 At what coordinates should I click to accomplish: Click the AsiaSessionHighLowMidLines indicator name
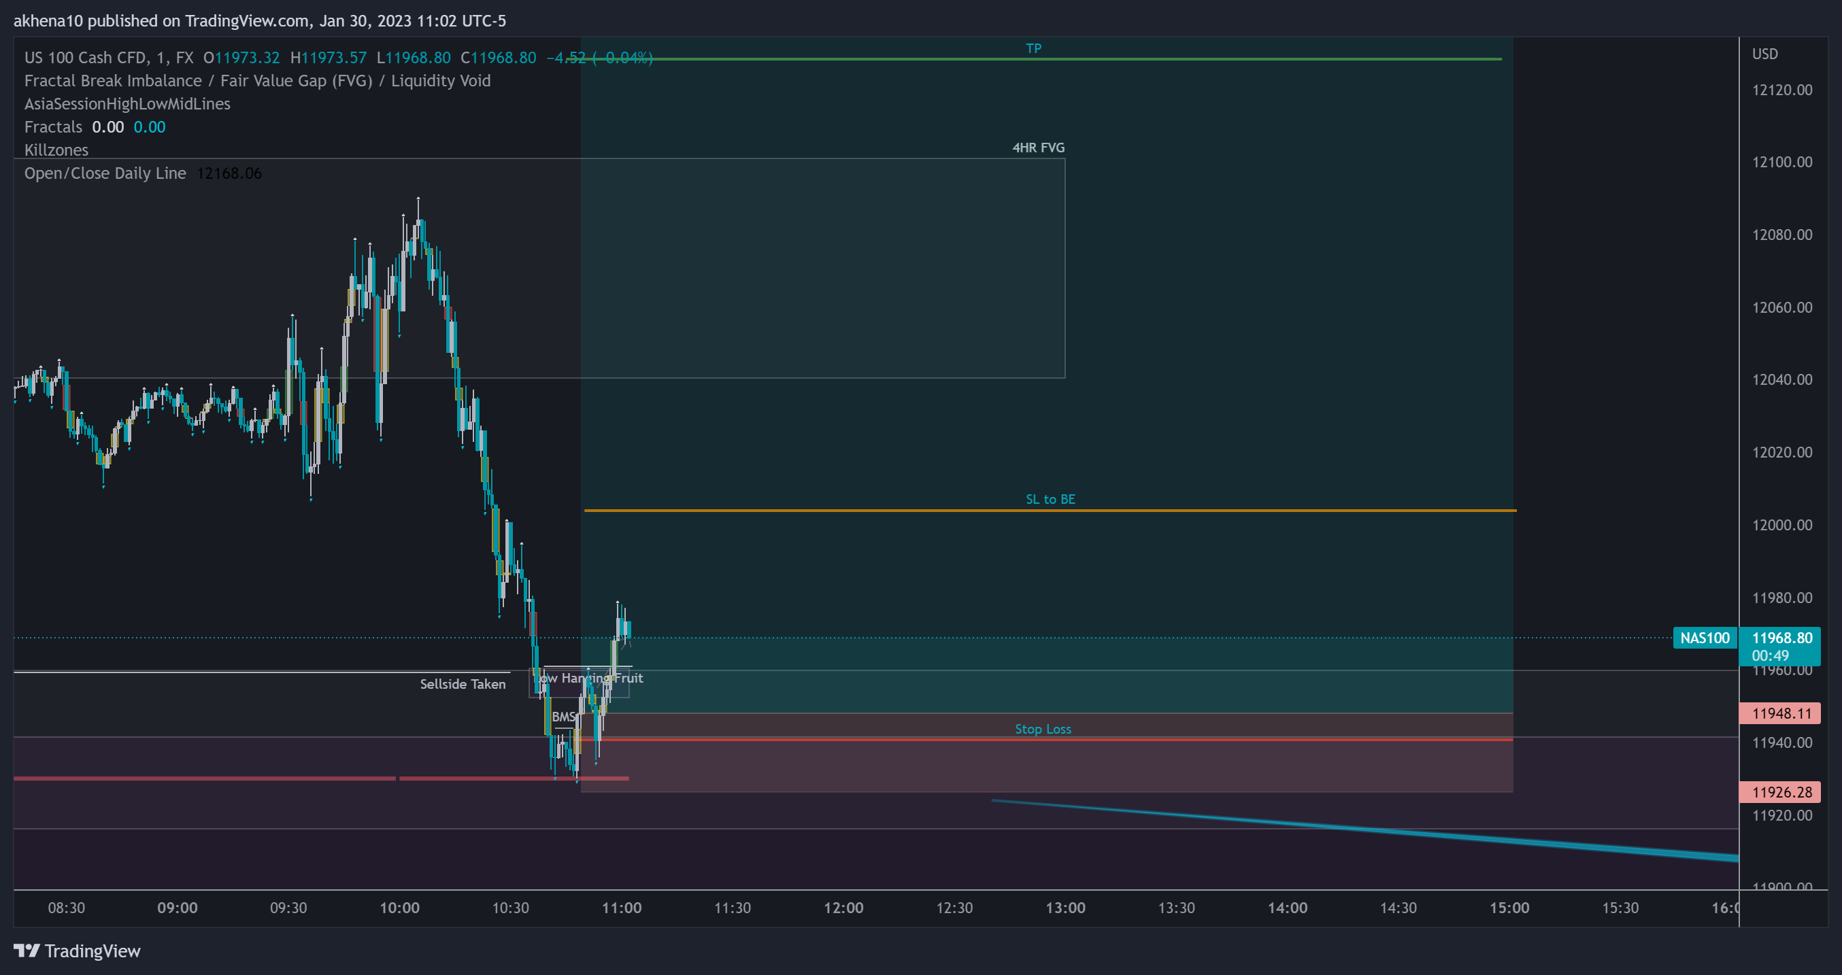(127, 103)
